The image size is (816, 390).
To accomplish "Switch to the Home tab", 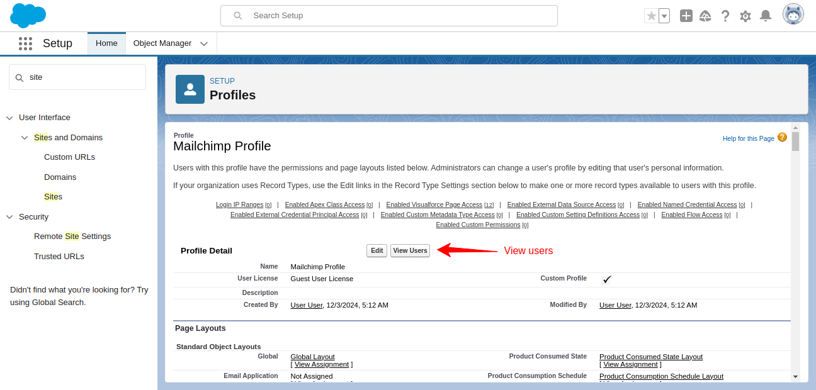I will tap(106, 43).
